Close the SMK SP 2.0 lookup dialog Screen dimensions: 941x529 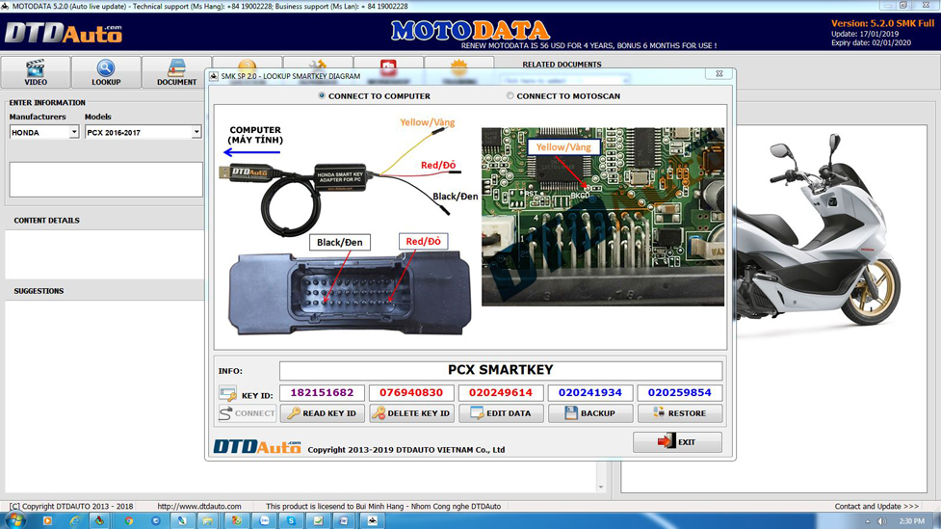coord(719,74)
